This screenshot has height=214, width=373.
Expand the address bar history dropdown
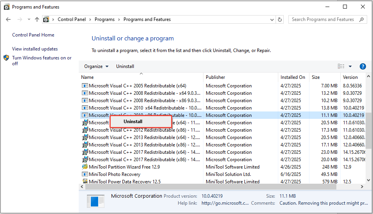pyautogui.click(x=272, y=20)
